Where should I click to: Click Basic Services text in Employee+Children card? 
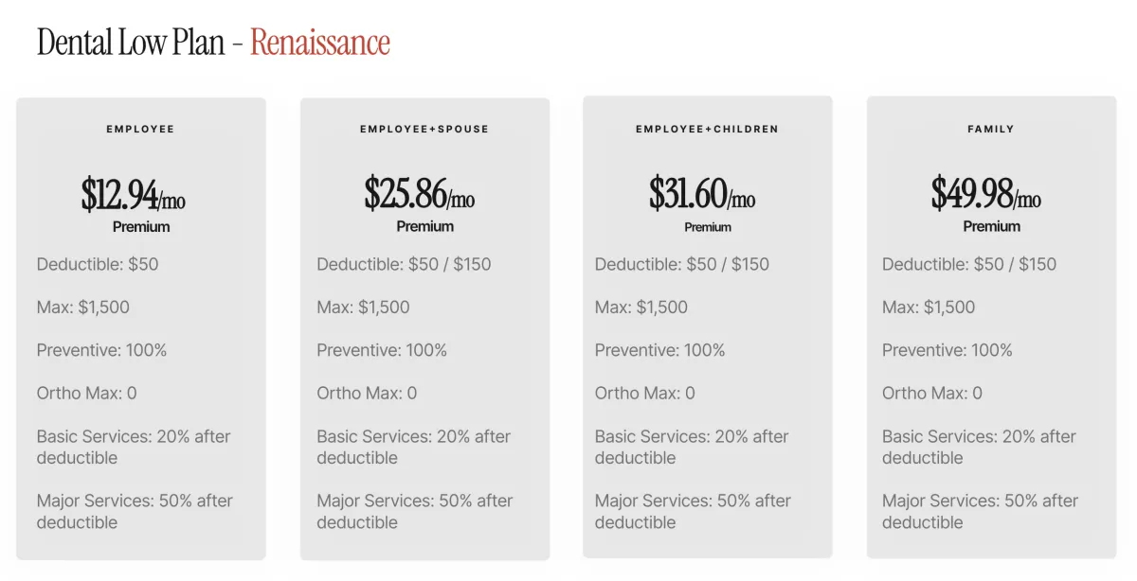[693, 447]
